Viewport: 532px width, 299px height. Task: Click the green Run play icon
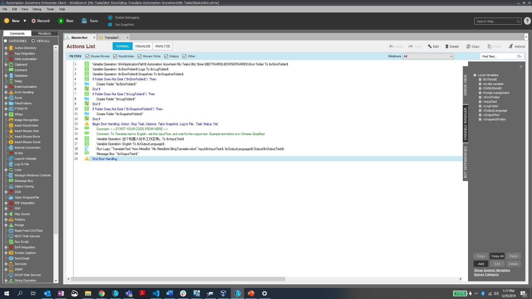pos(61,21)
